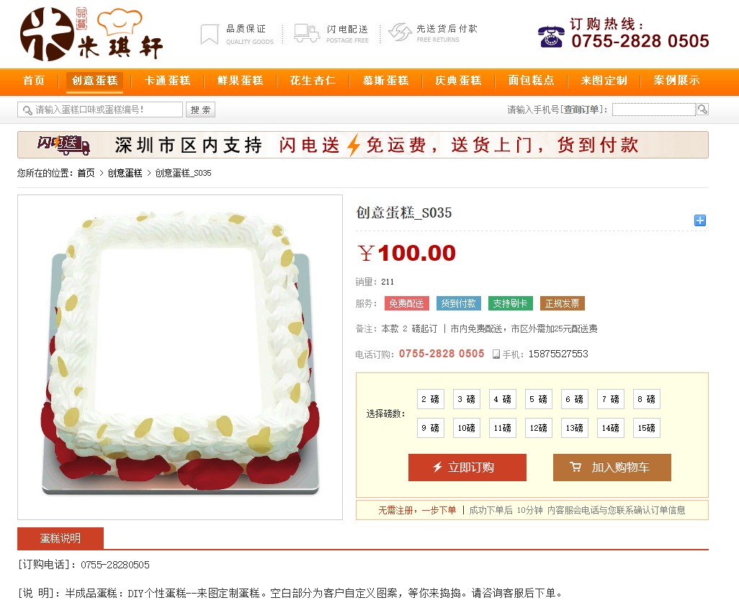Click the free returns arrows icon
The width and height of the screenshot is (739, 608).
tap(400, 32)
